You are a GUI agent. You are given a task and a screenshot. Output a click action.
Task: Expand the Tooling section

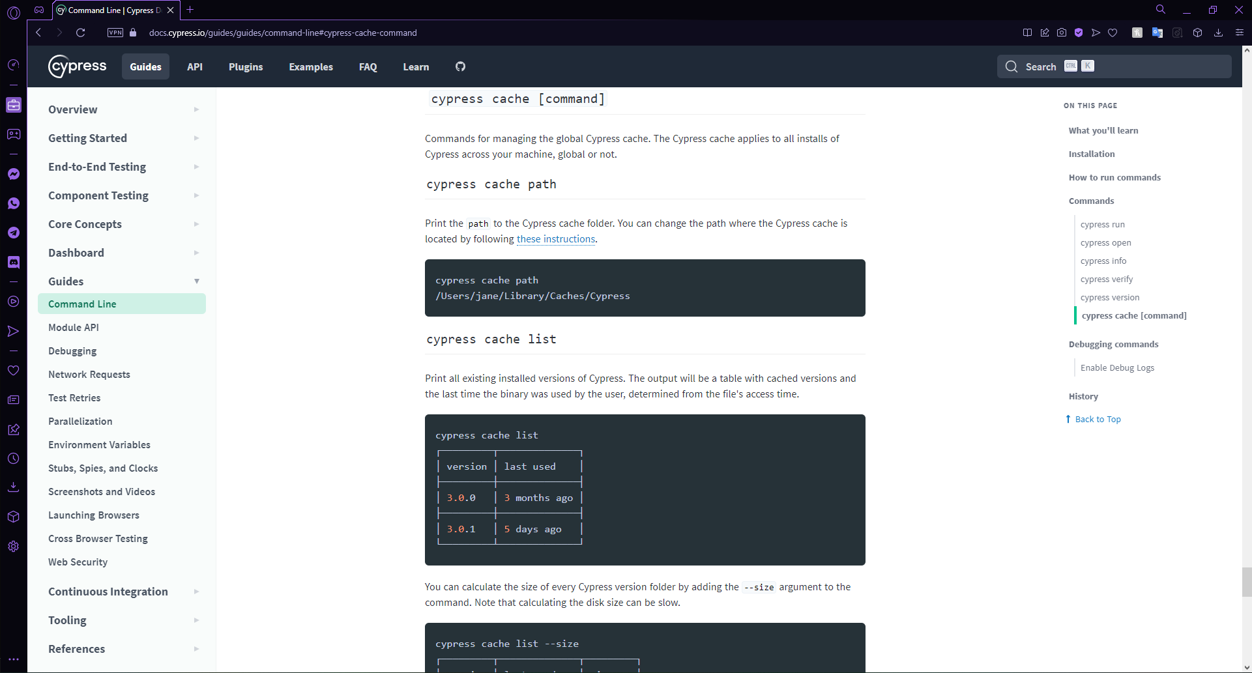click(123, 620)
